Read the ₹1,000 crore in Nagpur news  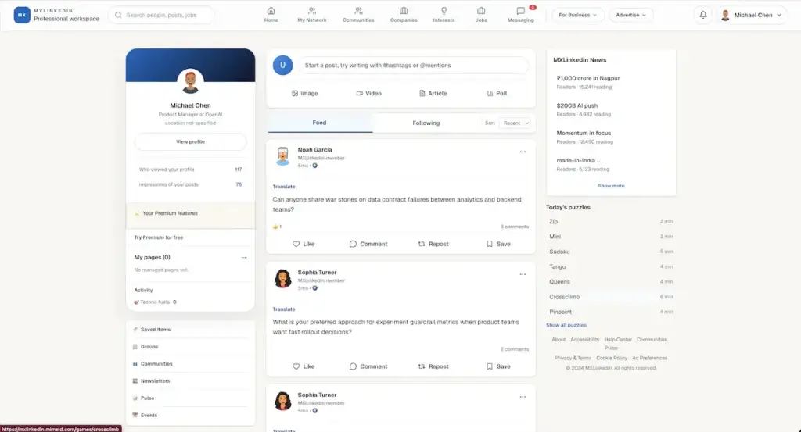(588, 78)
